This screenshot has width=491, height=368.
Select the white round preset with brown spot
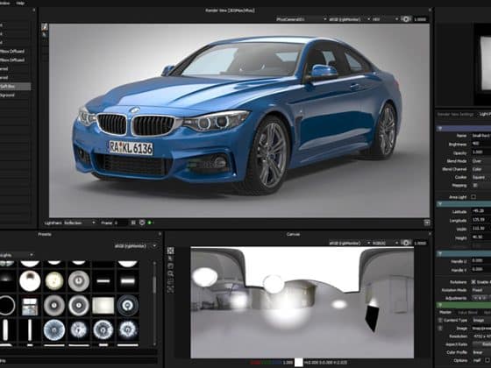(x=30, y=280)
